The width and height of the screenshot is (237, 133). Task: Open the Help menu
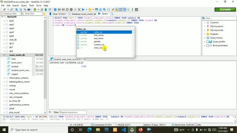(46, 6)
